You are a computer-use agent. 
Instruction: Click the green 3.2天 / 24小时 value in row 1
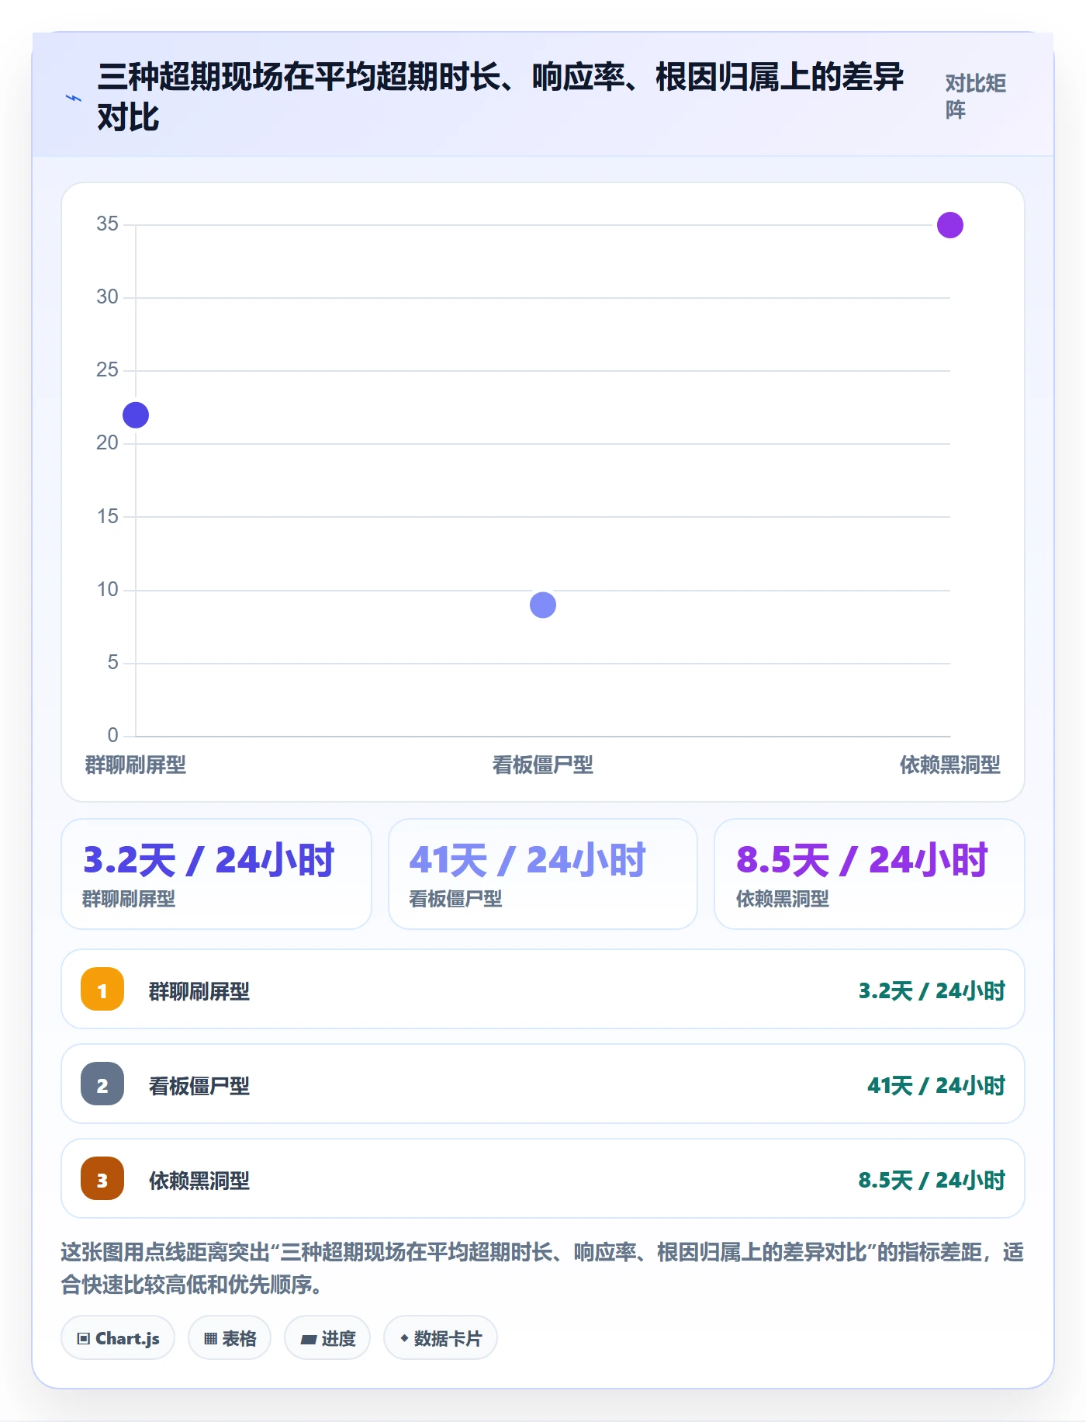[932, 991]
